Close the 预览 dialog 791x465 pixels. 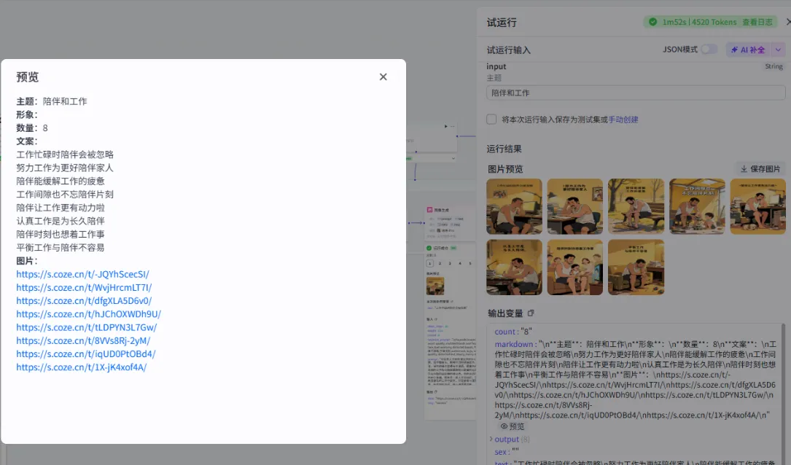[383, 77]
